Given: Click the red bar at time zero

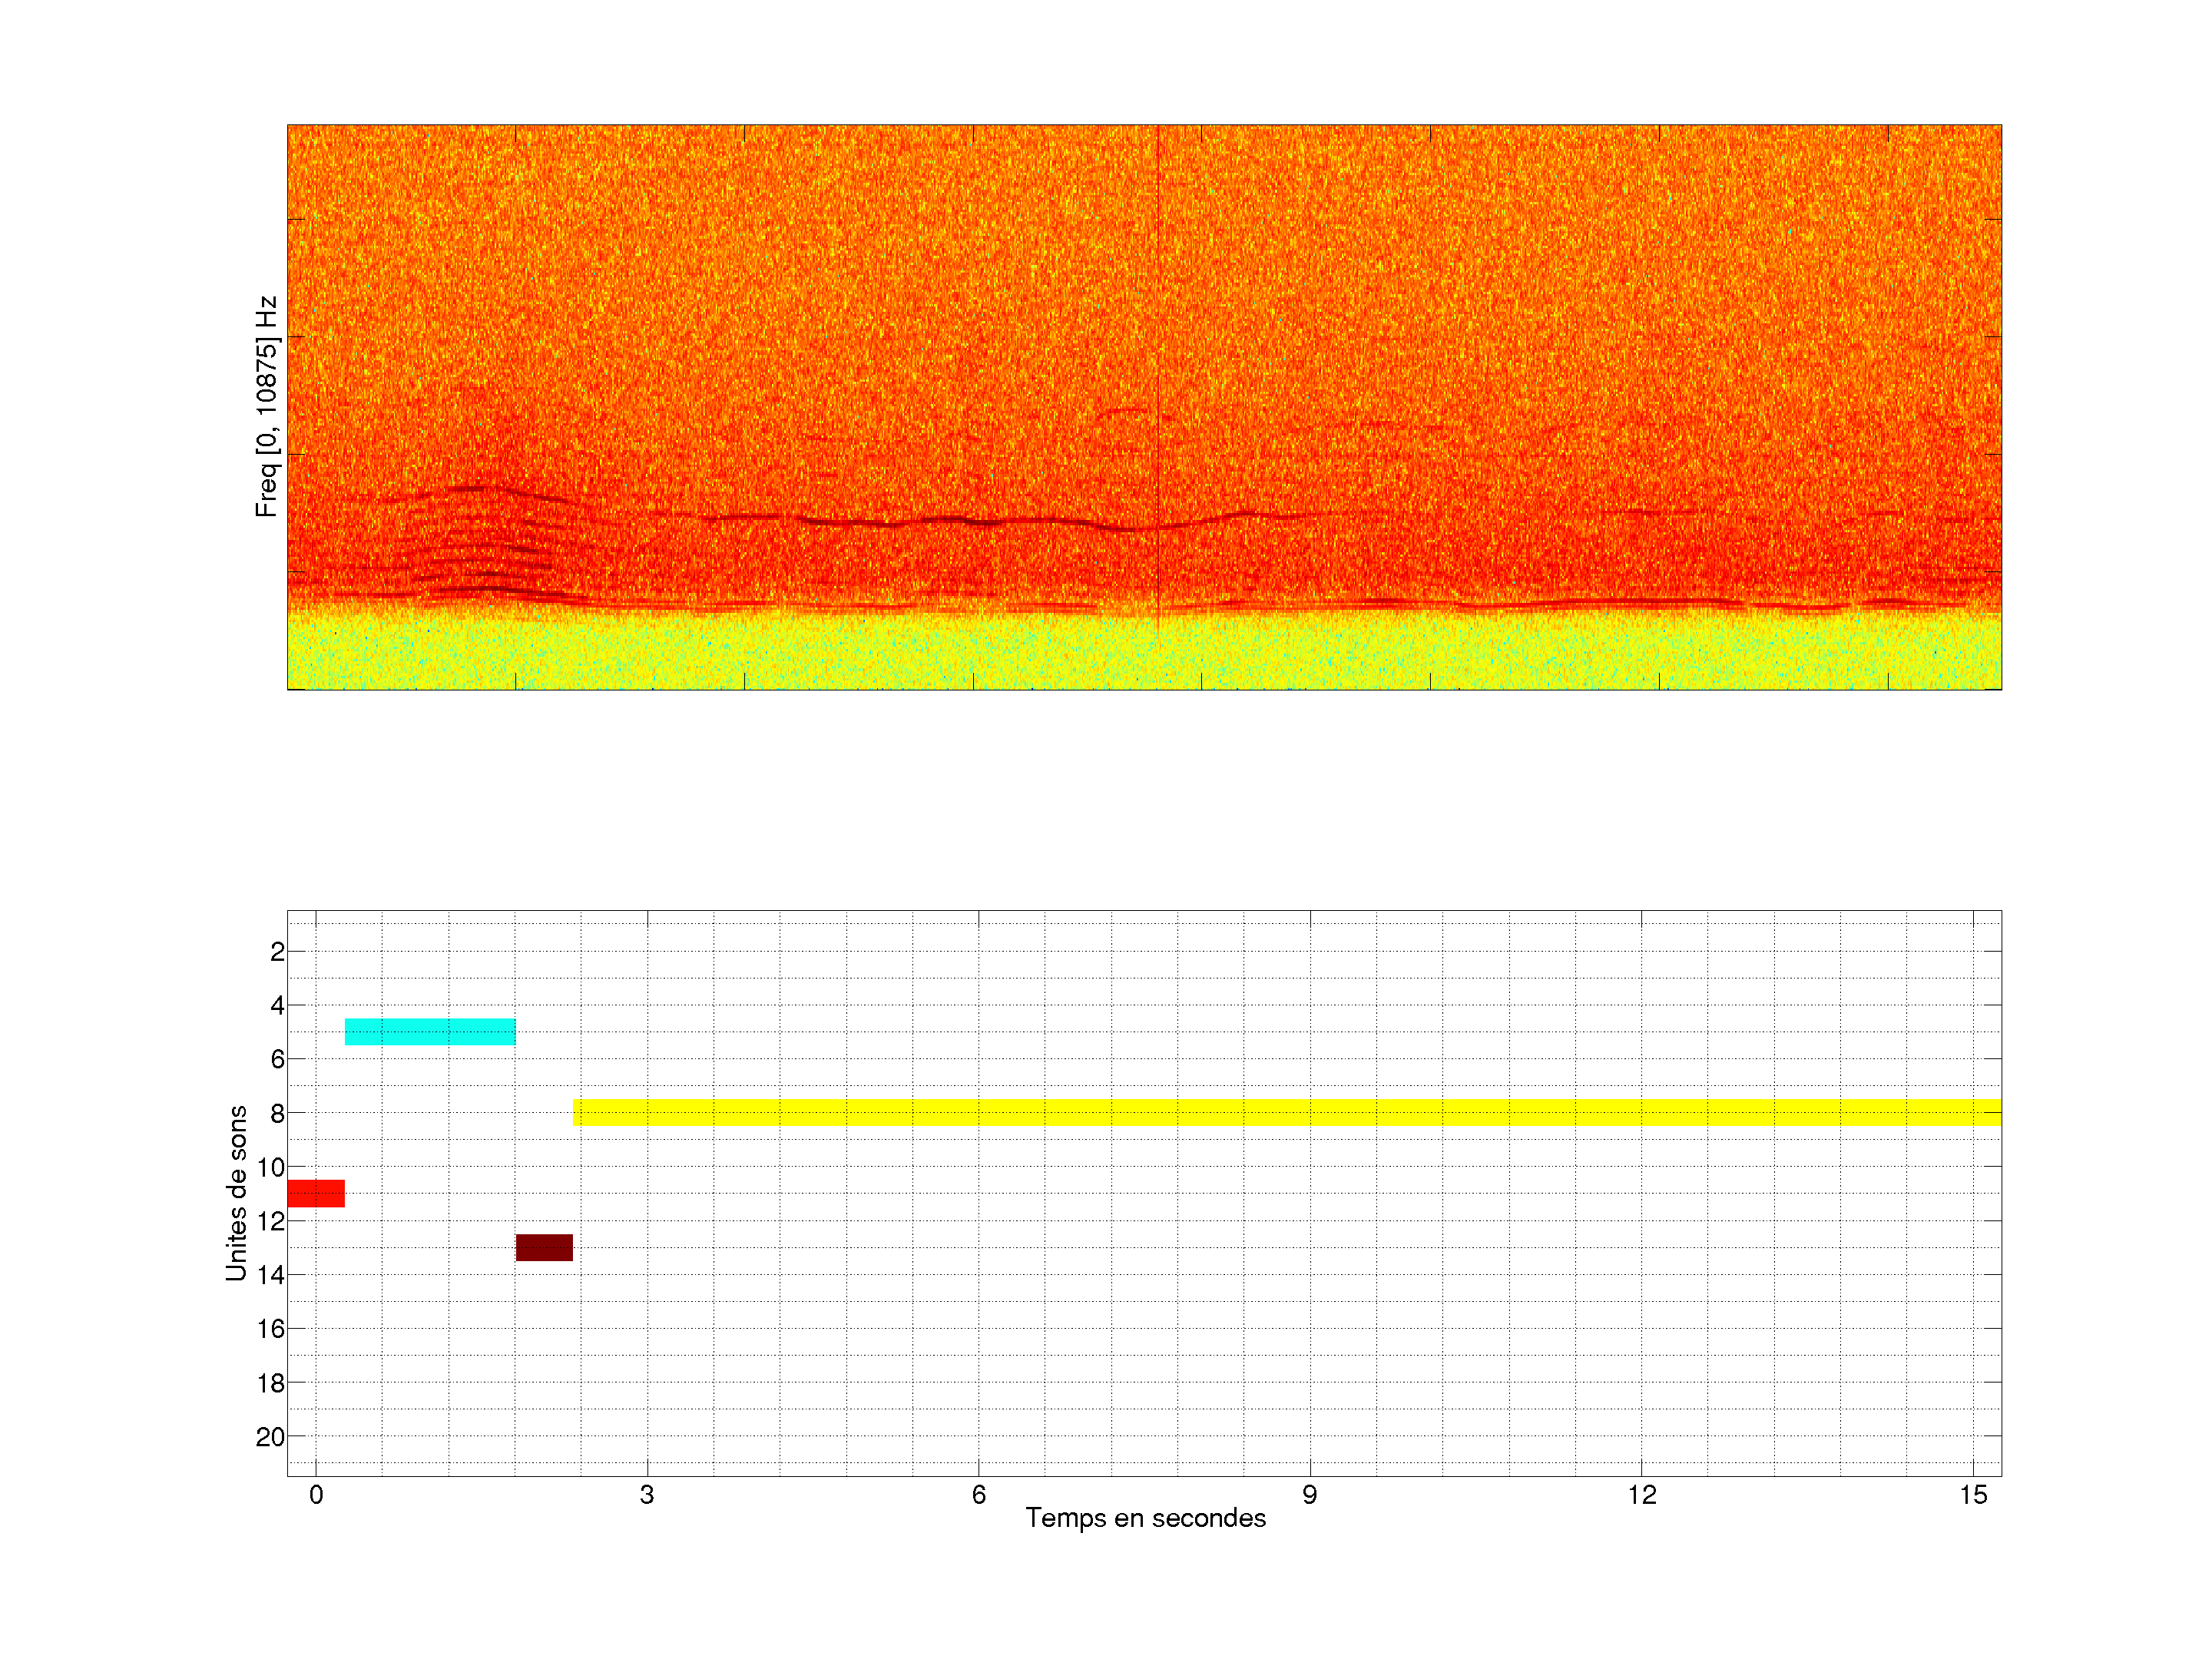Looking at the screenshot, I should pos(316,1193).
